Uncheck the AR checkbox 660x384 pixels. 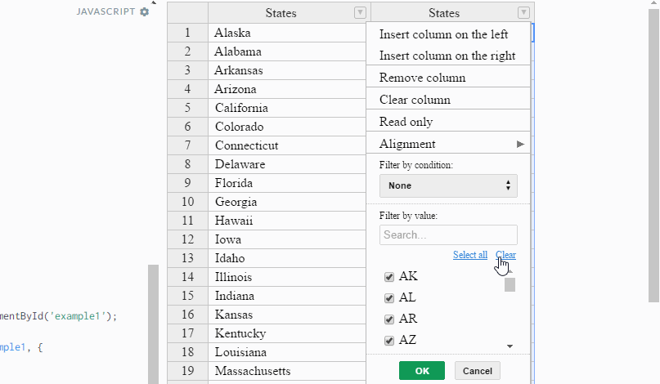pyautogui.click(x=389, y=319)
